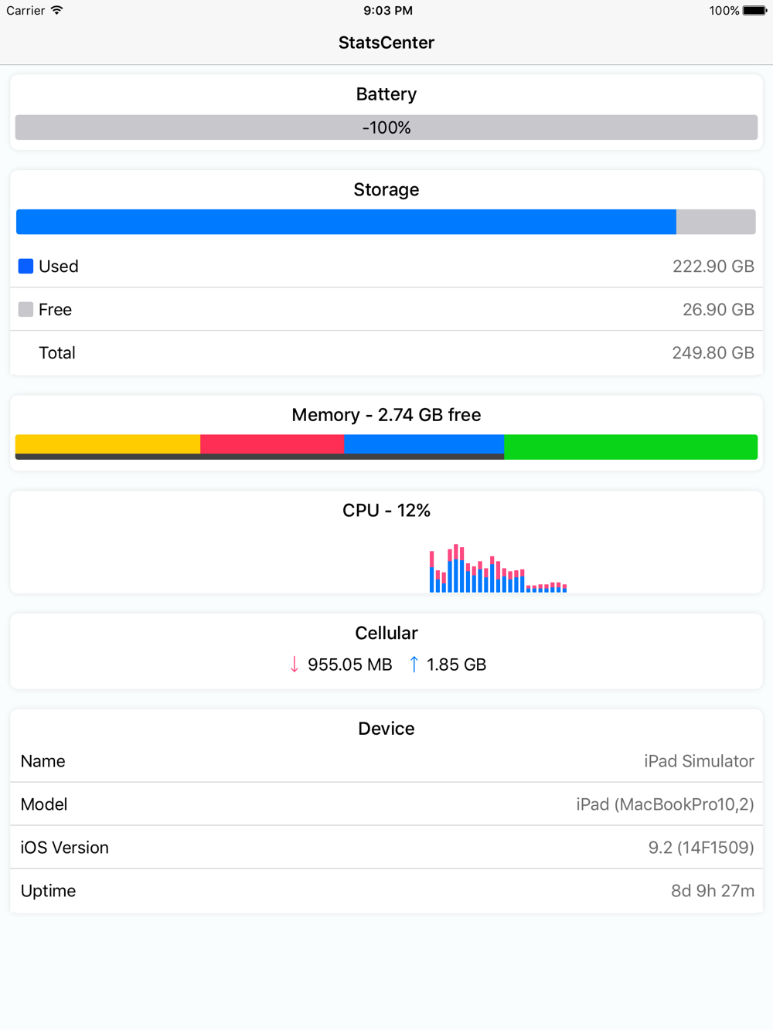Screen dimensions: 773x1030
Task: Tap the battery icon in status bar
Action: 755,11
